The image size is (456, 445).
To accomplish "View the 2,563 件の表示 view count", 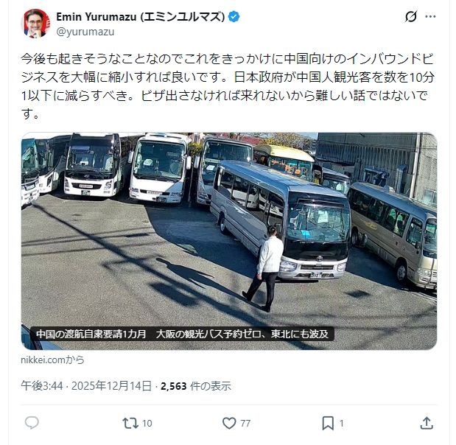I will [x=196, y=386].
